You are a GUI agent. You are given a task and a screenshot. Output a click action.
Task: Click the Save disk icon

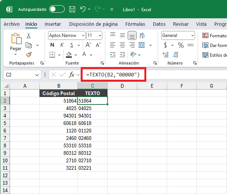click(72, 9)
